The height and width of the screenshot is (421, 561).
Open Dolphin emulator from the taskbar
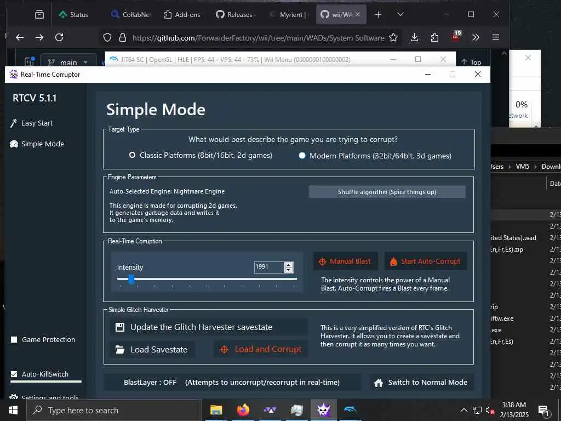pos(350,410)
